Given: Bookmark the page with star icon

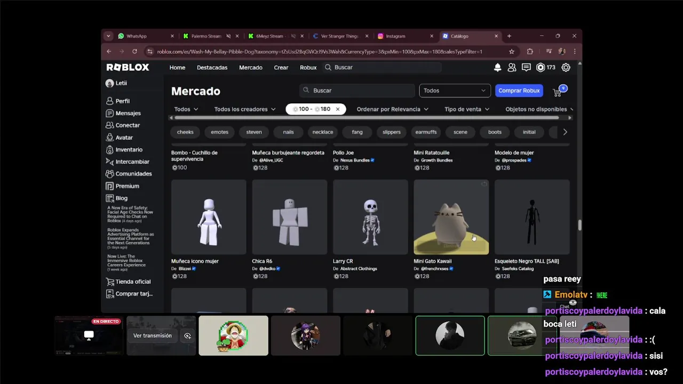Looking at the screenshot, I should coord(512,52).
